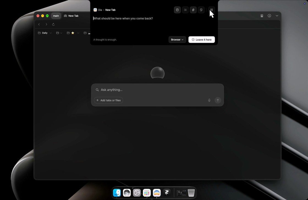Viewport: 308px width, 200px height.
Task: Click the search magnifier icon in Ask box
Action: click(97, 90)
